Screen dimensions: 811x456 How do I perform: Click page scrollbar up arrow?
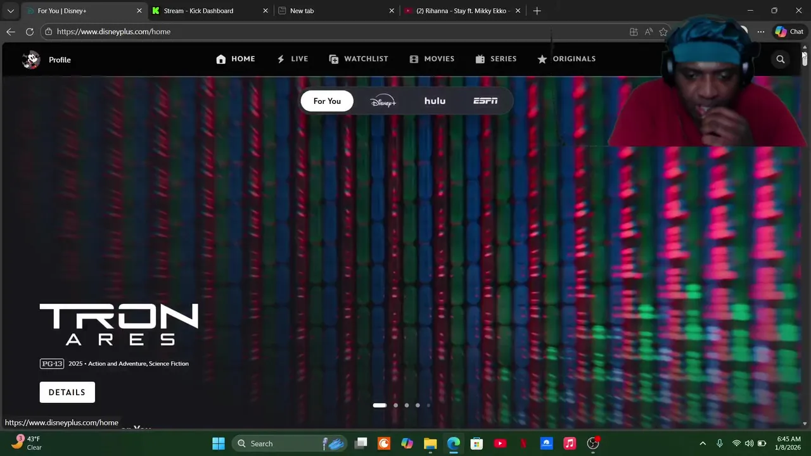click(805, 47)
